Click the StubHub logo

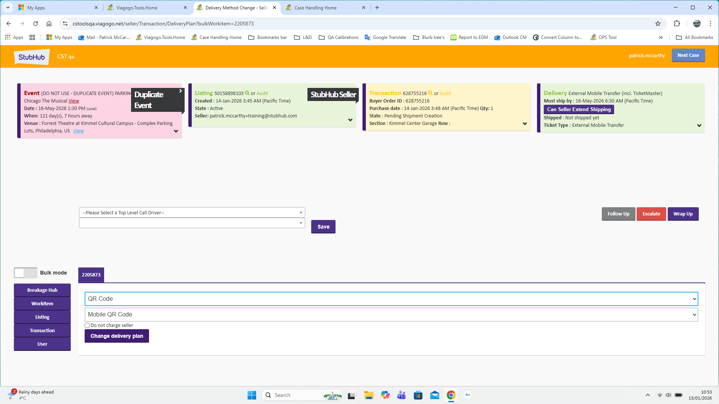(x=32, y=57)
